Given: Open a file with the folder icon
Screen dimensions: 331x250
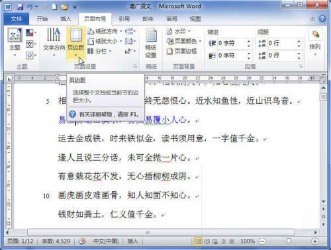Looking at the screenshot, I should pyautogui.click(x=64, y=7).
